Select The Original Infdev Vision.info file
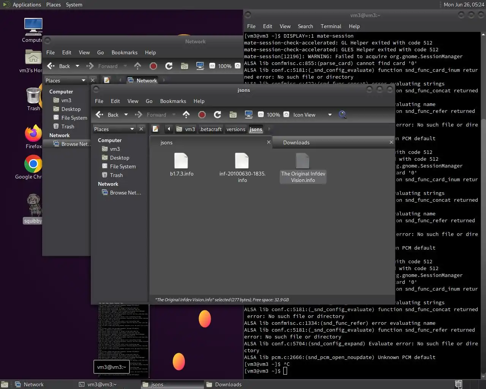Viewport: 486px width, 389px height. [x=303, y=168]
